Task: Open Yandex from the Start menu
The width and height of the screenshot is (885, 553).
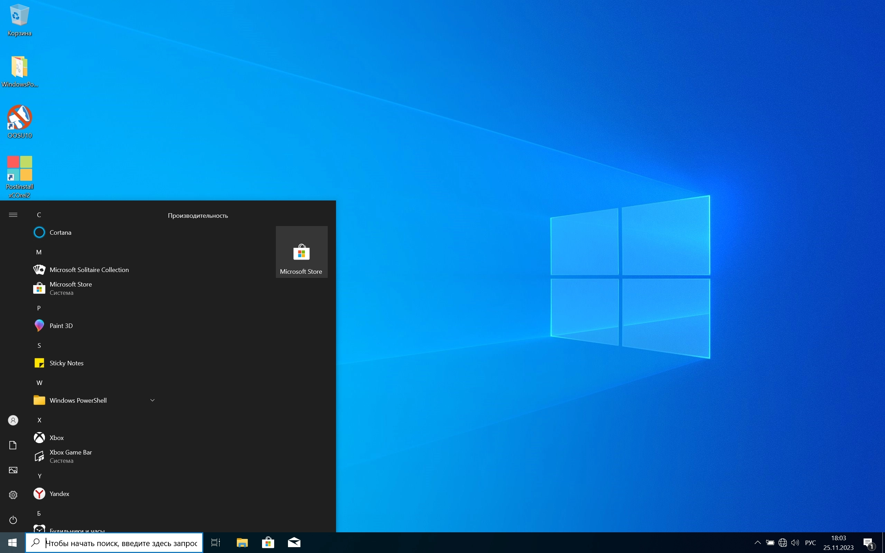Action: pos(59,494)
